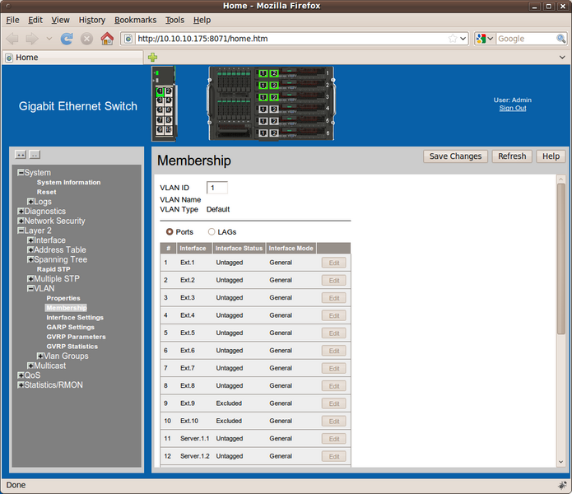Click the VLAN ID input field

click(217, 188)
